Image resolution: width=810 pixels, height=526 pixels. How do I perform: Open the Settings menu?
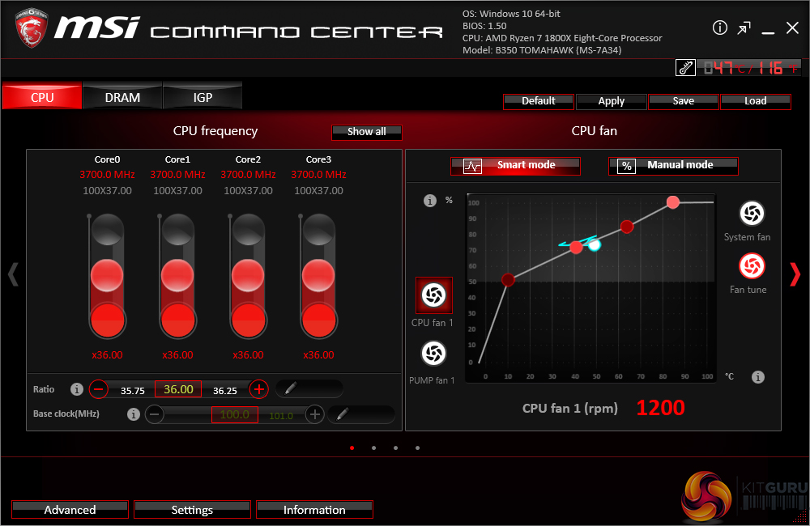[192, 510]
